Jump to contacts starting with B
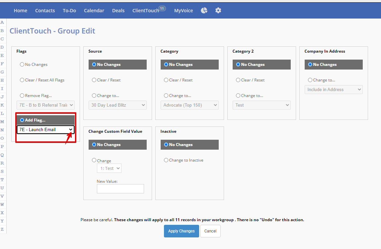The image size is (381, 249). click(2, 31)
